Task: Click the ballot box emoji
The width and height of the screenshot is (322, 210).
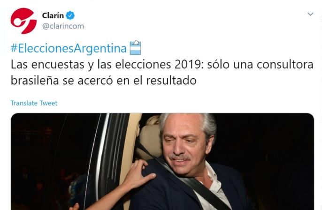Action: tap(135, 48)
